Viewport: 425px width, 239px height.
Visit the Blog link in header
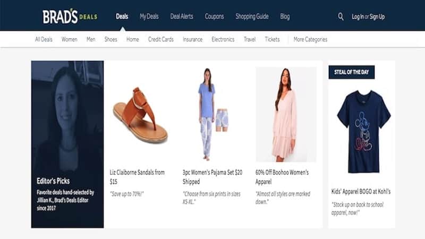click(285, 16)
